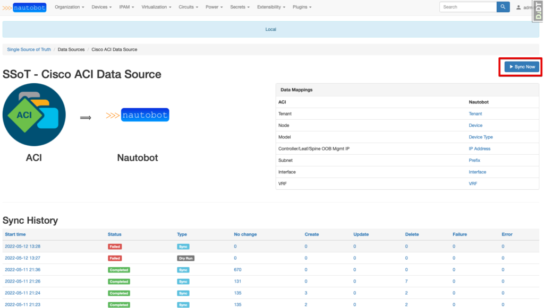Open sync entry 2022-05-11 21:24
Image resolution: width=544 pixels, height=308 pixels.
pos(22,293)
